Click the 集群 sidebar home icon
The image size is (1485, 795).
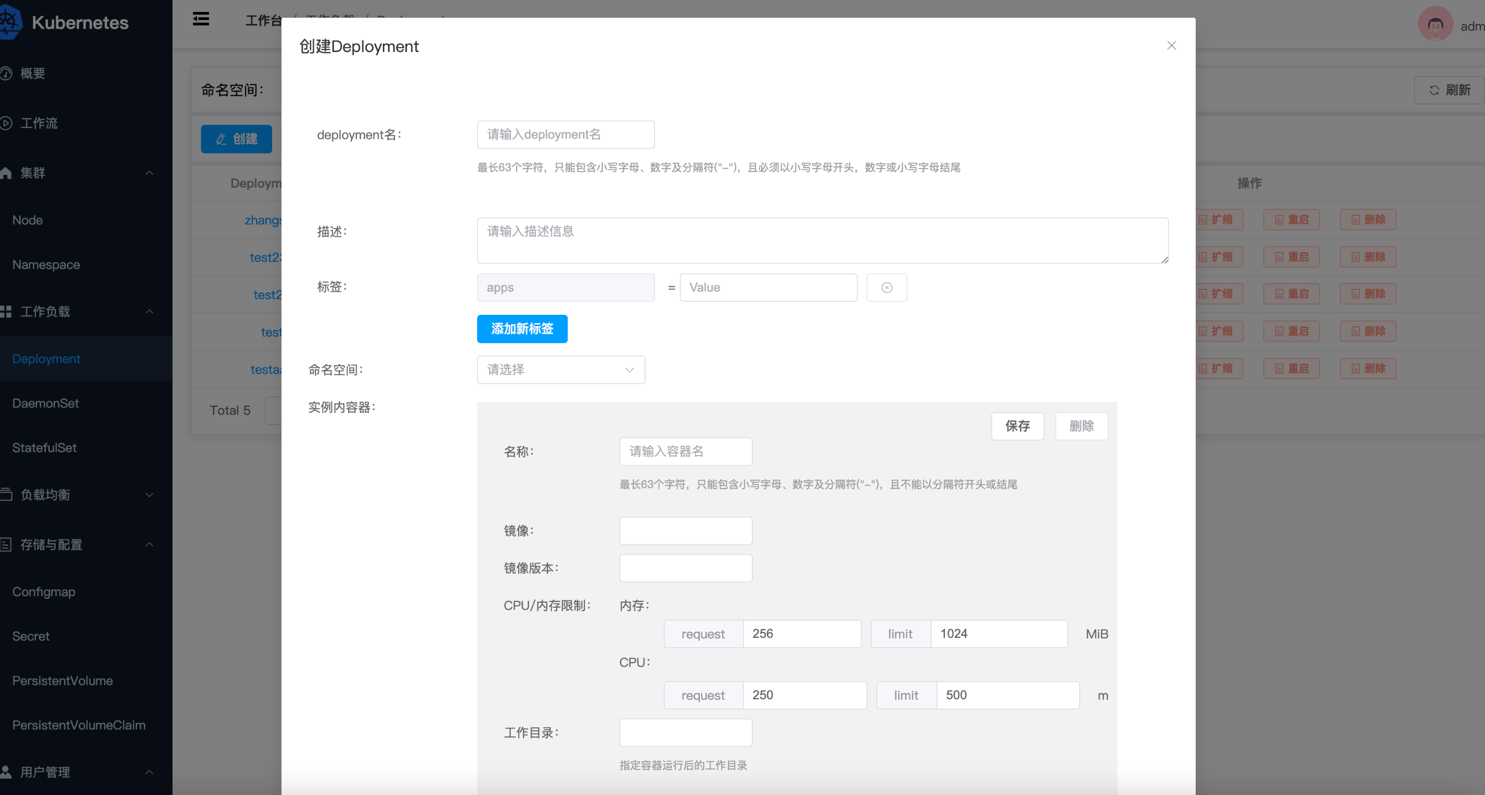point(6,172)
